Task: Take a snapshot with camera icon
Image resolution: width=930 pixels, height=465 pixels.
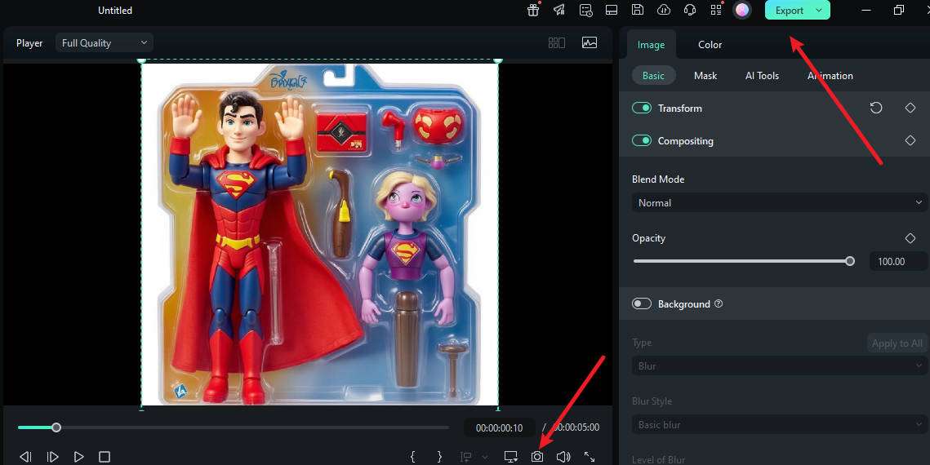Action: pyautogui.click(x=536, y=457)
